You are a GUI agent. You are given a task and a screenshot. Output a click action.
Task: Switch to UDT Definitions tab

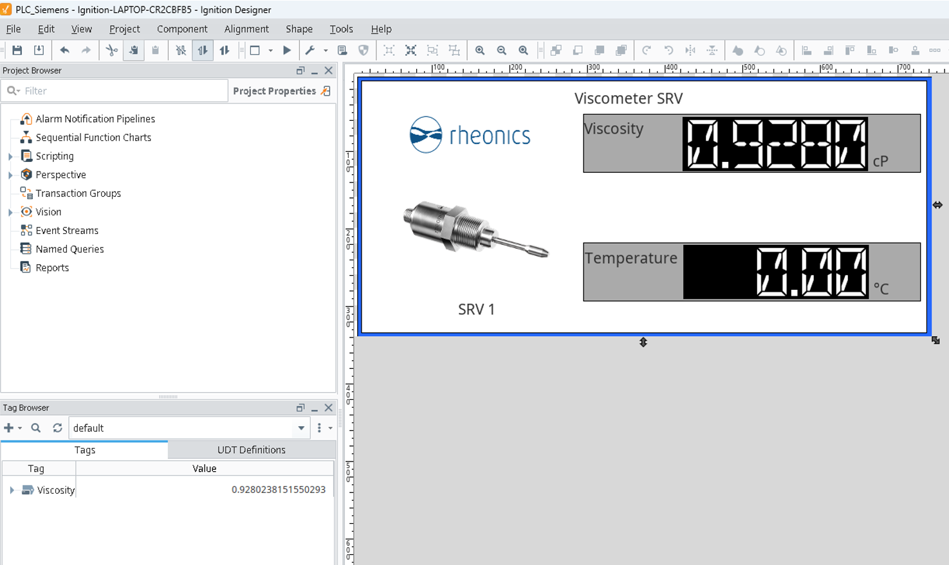pos(252,450)
